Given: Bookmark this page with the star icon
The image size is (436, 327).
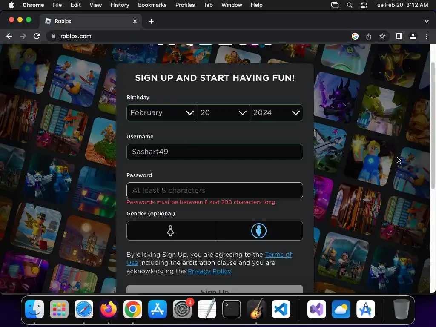Looking at the screenshot, I should click(x=382, y=36).
